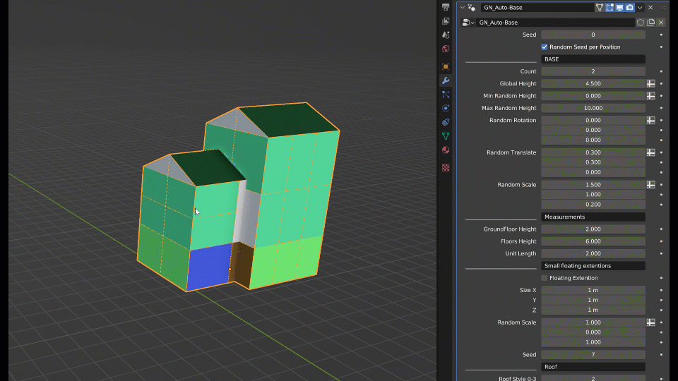
Task: Click the Seed field showing 7
Action: tap(593, 354)
